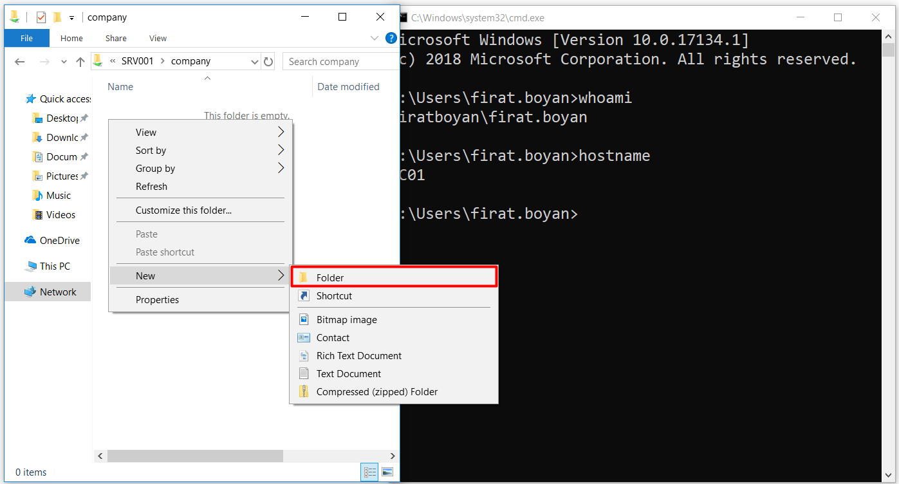Click the Contact icon in submenu
899x484 pixels.
[304, 338]
